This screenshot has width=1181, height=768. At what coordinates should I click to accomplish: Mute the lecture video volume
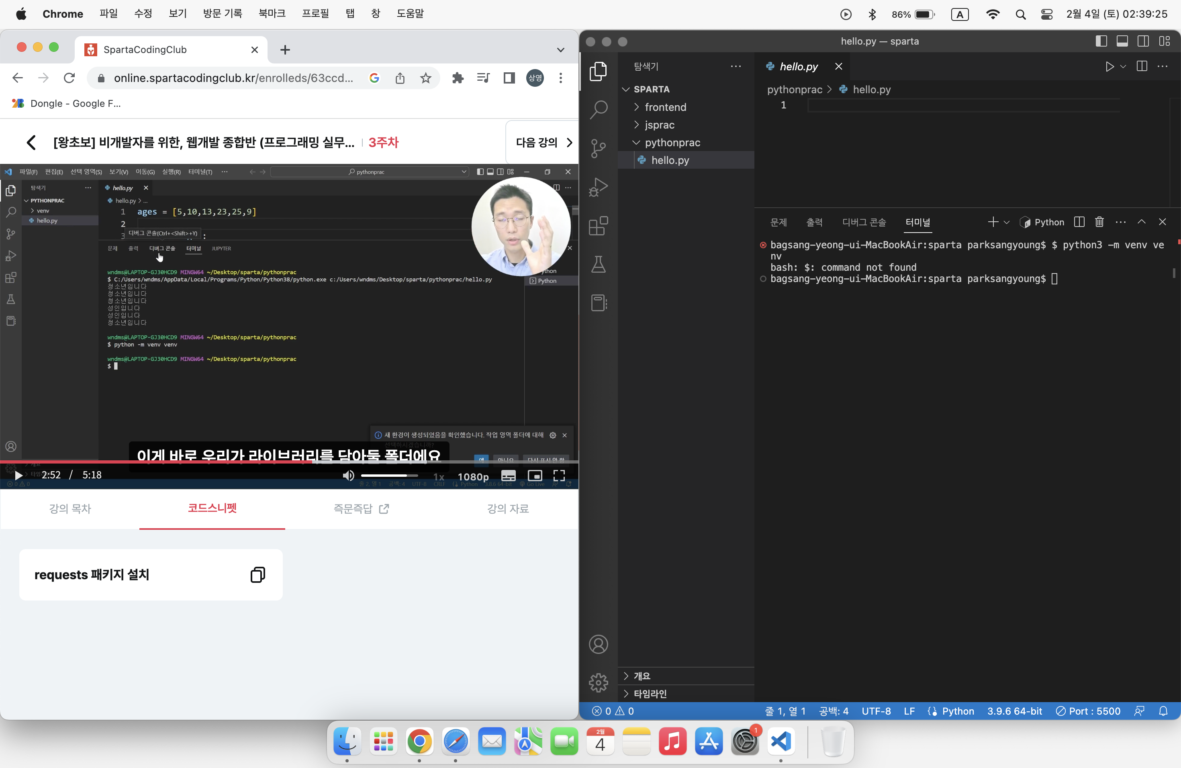tap(348, 475)
